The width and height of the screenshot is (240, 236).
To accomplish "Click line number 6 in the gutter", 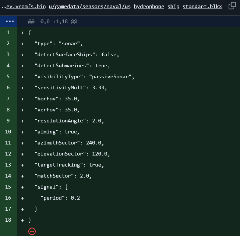I will [x=8, y=88].
